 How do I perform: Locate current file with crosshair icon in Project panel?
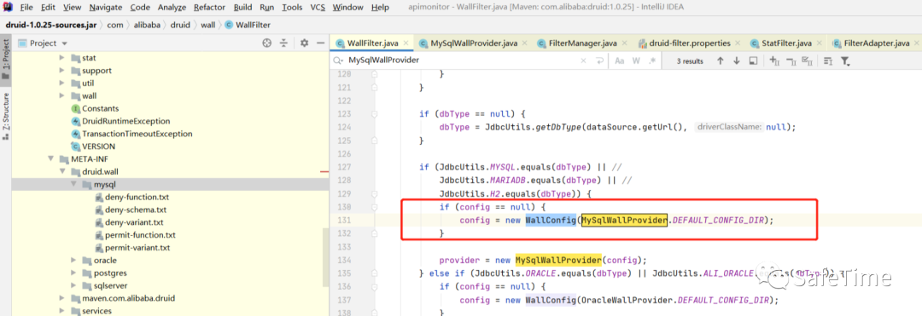(267, 43)
